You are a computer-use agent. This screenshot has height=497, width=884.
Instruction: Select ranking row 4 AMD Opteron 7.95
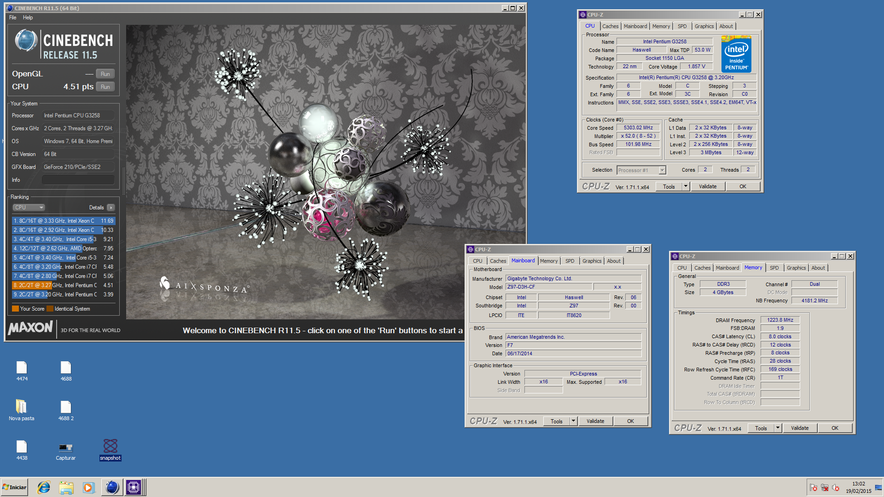tap(64, 248)
